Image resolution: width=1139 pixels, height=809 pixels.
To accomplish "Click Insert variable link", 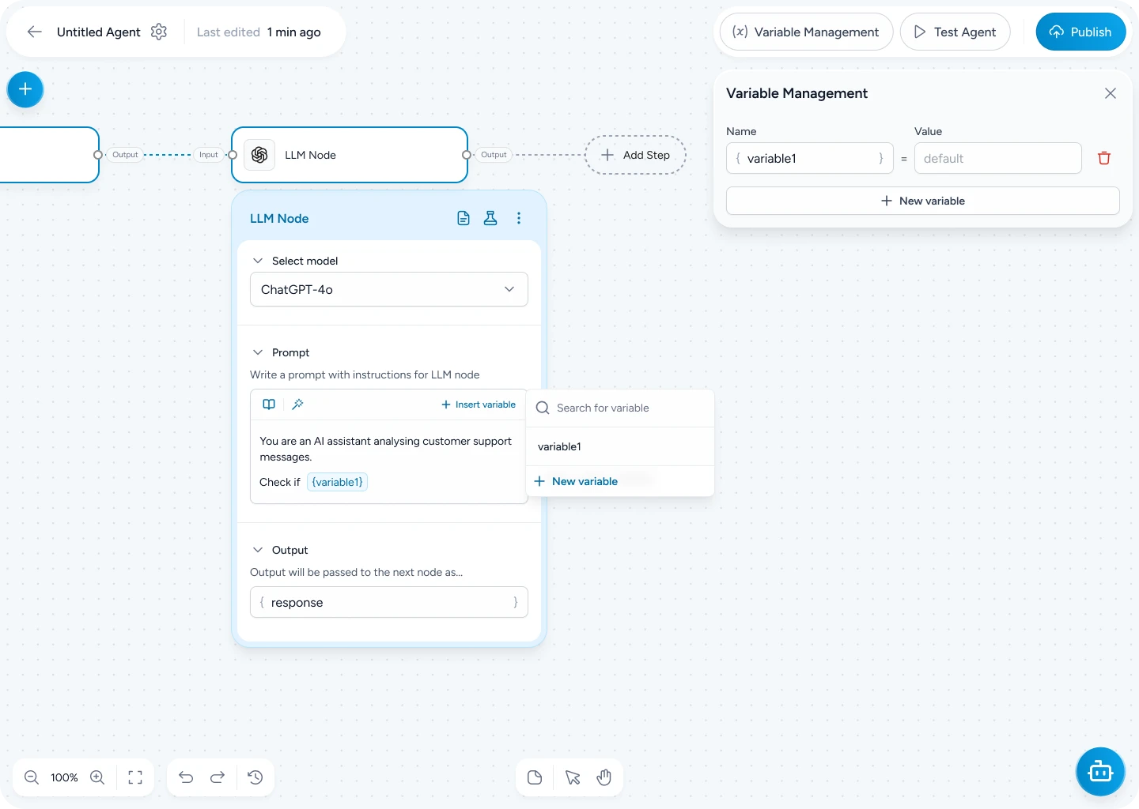I will click(x=479, y=404).
